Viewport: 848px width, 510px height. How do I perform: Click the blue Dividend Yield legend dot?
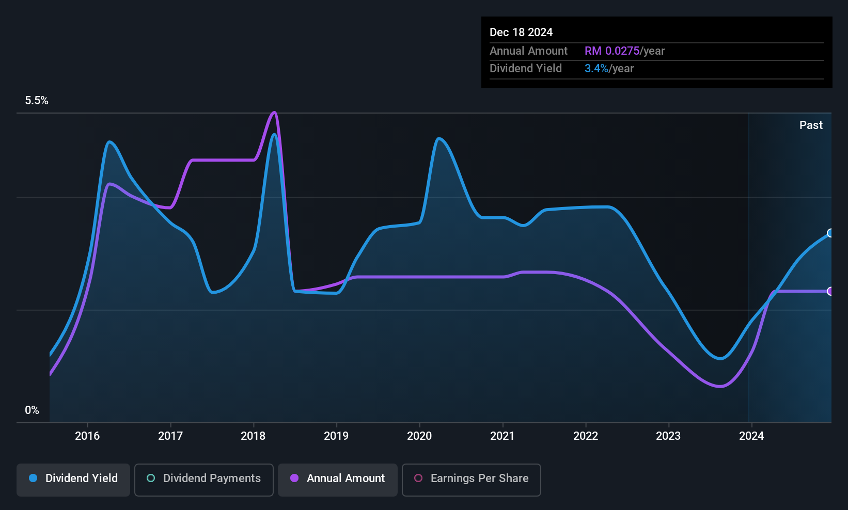[x=33, y=478]
